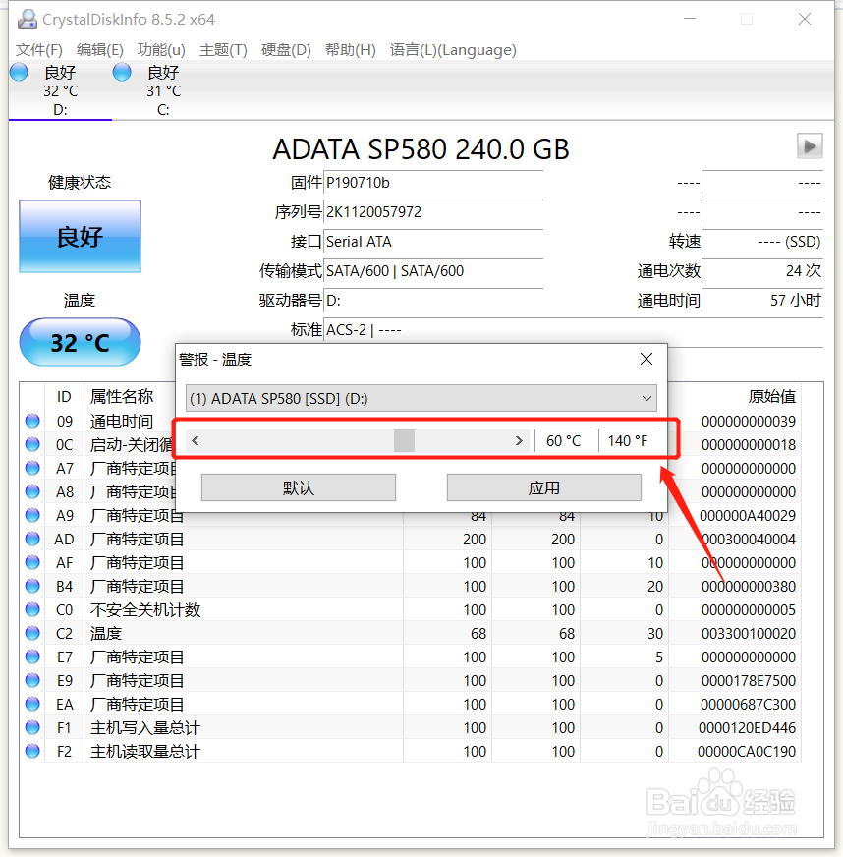
Task: Click the slider left arrow to lower temperature
Action: click(196, 440)
